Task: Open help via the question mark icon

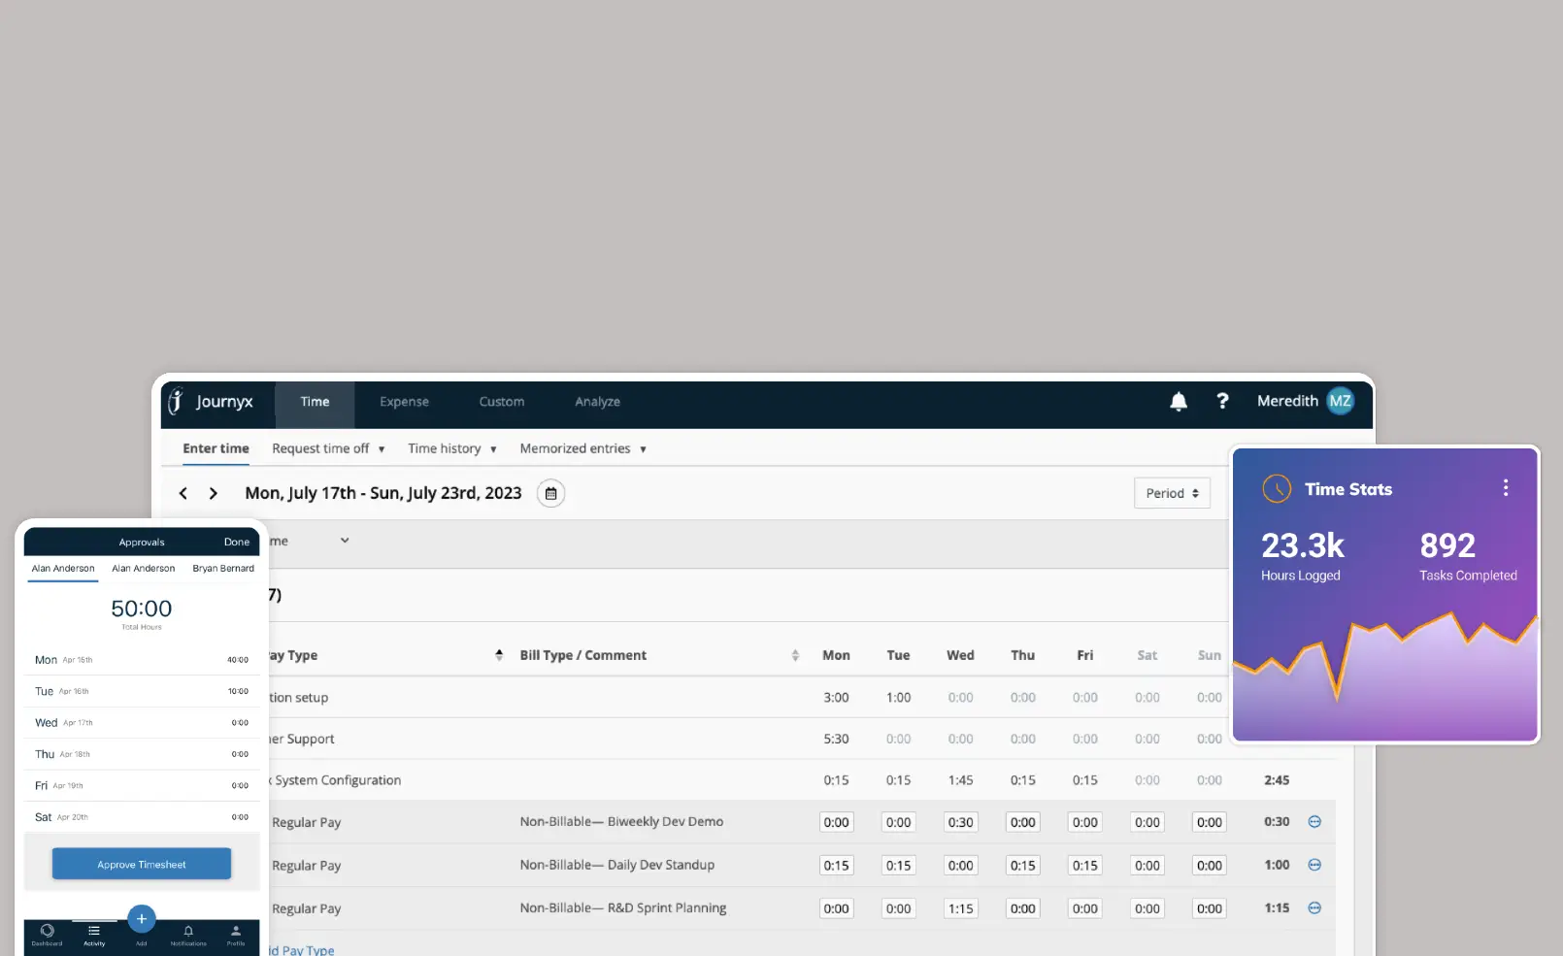Action: point(1222,401)
